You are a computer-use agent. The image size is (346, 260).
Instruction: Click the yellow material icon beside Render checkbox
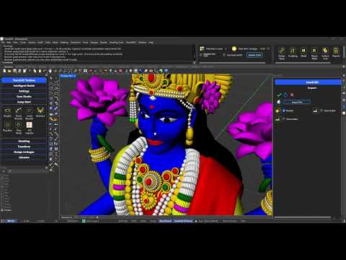pos(278,110)
